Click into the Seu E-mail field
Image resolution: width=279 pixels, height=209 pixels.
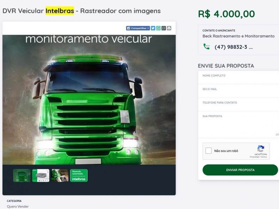(x=238, y=91)
